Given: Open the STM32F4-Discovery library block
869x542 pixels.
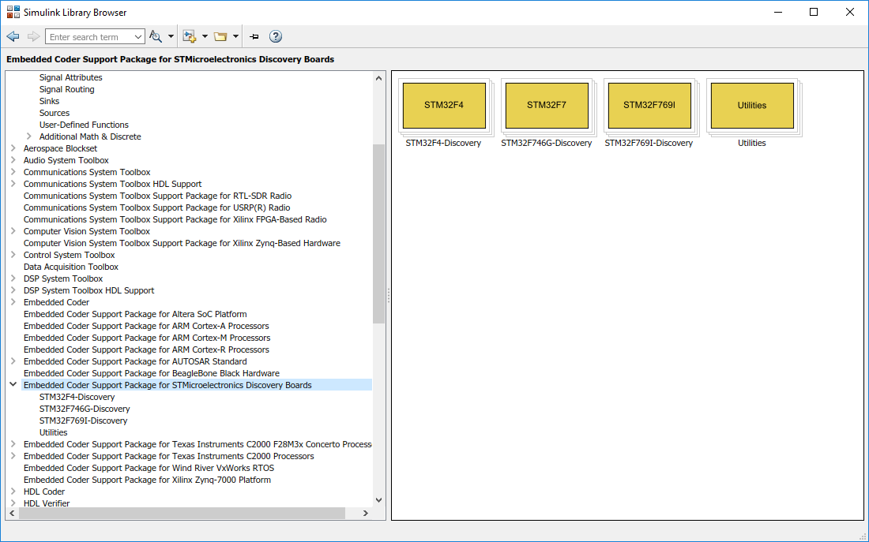Looking at the screenshot, I should [x=443, y=106].
